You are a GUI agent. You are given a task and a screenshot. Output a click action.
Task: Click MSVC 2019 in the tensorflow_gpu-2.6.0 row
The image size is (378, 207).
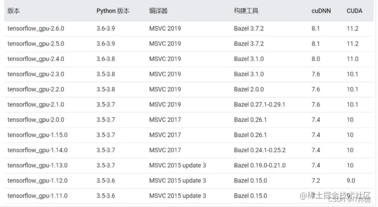pos(165,29)
